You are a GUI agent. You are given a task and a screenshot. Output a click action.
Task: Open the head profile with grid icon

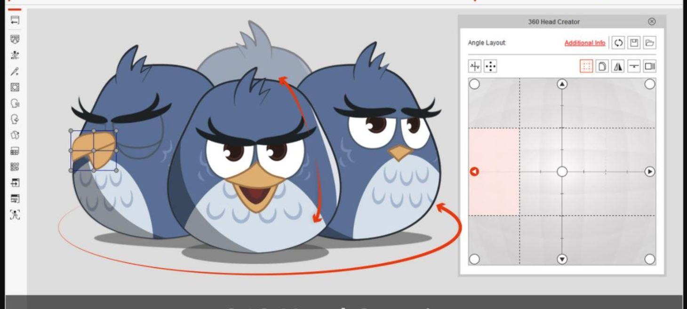coord(15,103)
